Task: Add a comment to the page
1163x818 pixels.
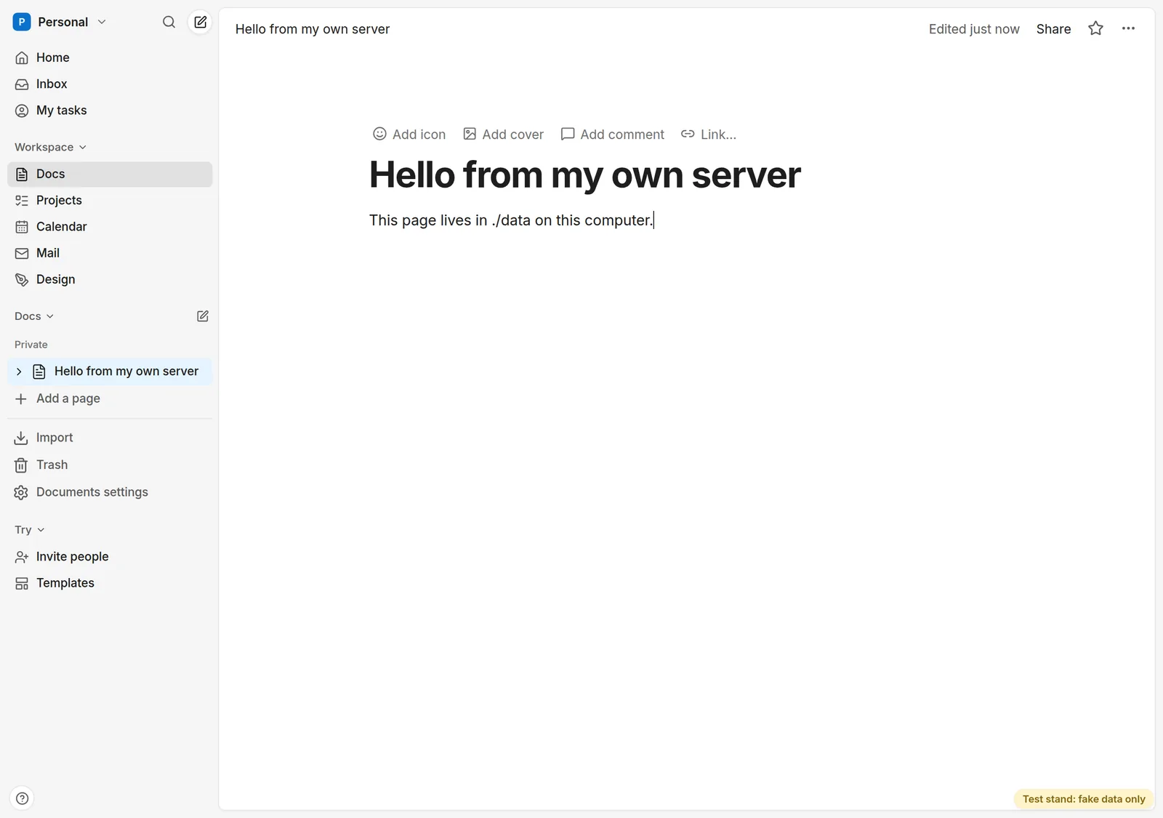Action: tap(613, 135)
